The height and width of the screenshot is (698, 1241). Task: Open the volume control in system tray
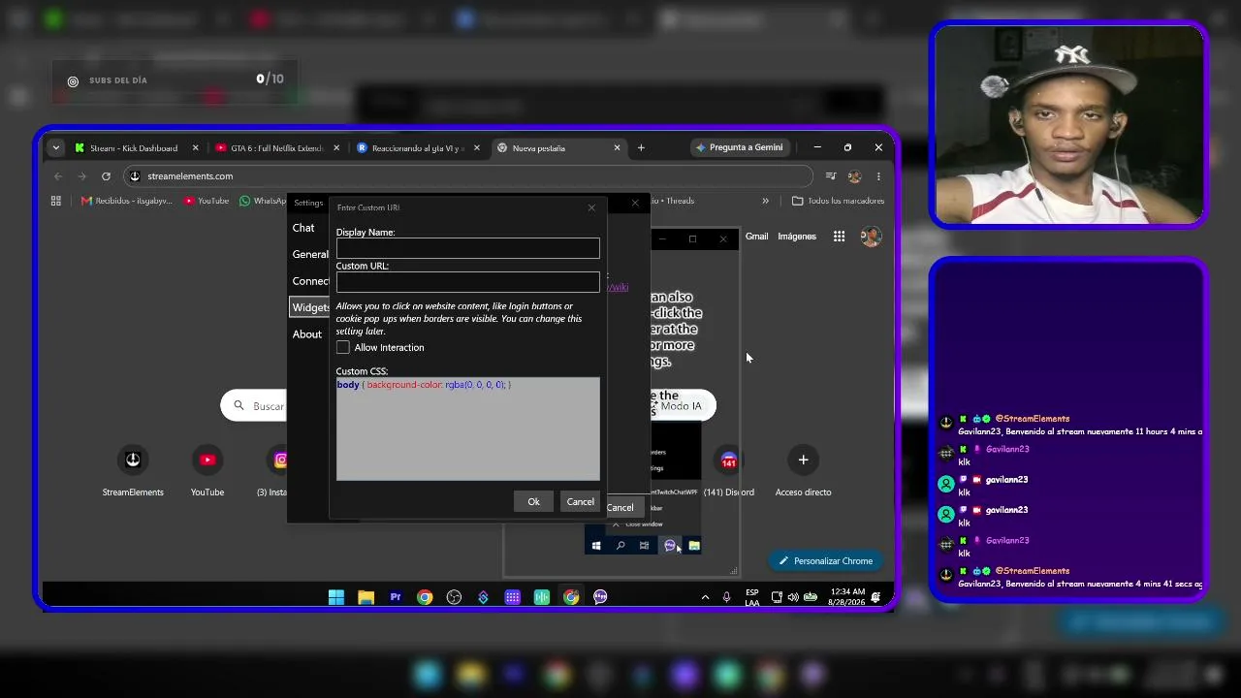pos(793,597)
